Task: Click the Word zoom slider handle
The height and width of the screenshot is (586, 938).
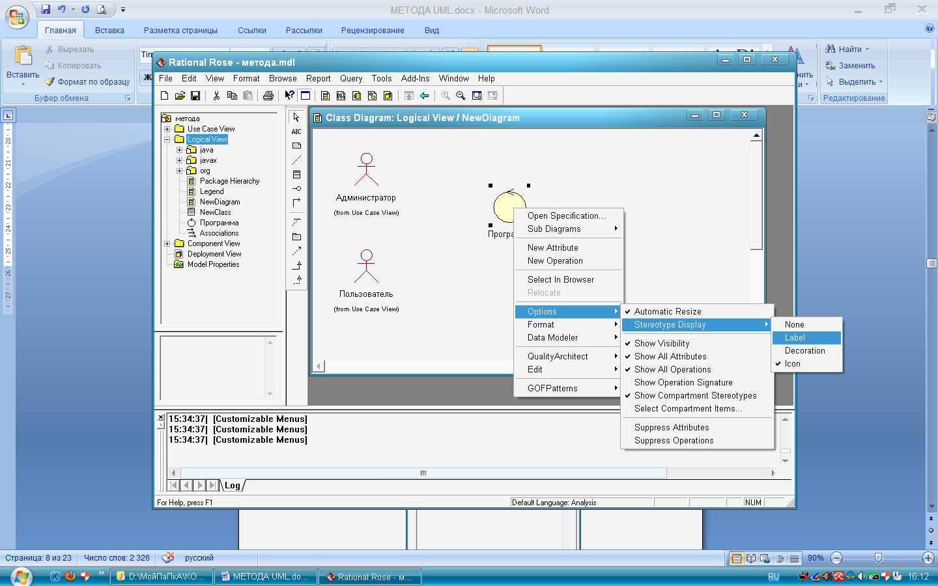Action: point(878,558)
